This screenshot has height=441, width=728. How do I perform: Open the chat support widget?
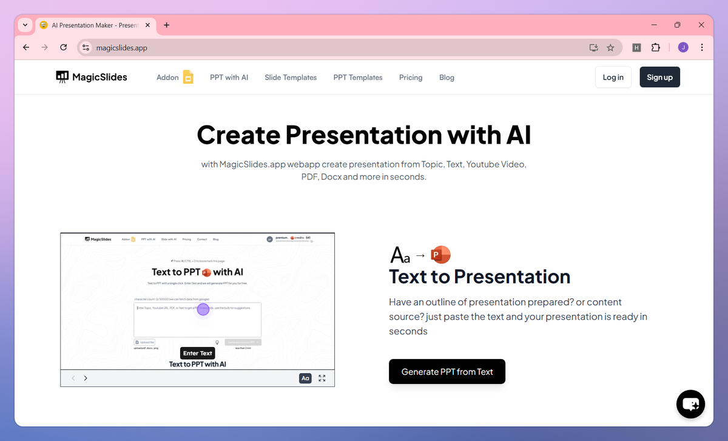pos(690,404)
